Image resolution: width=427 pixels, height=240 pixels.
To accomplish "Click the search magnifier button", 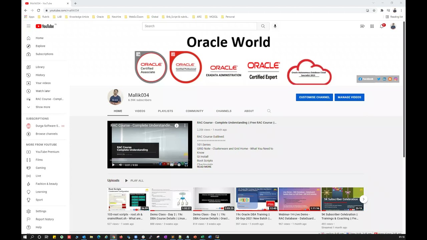I will (263, 26).
